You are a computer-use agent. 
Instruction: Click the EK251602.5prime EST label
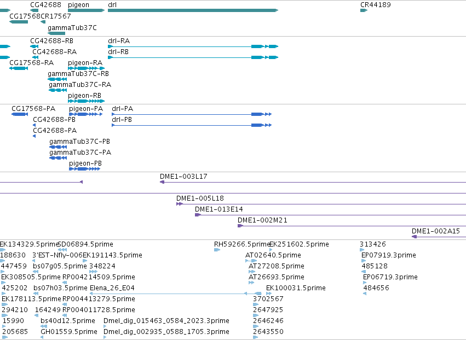click(x=299, y=244)
